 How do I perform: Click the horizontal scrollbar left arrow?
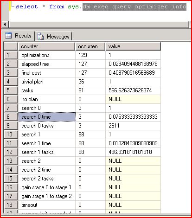5,25
